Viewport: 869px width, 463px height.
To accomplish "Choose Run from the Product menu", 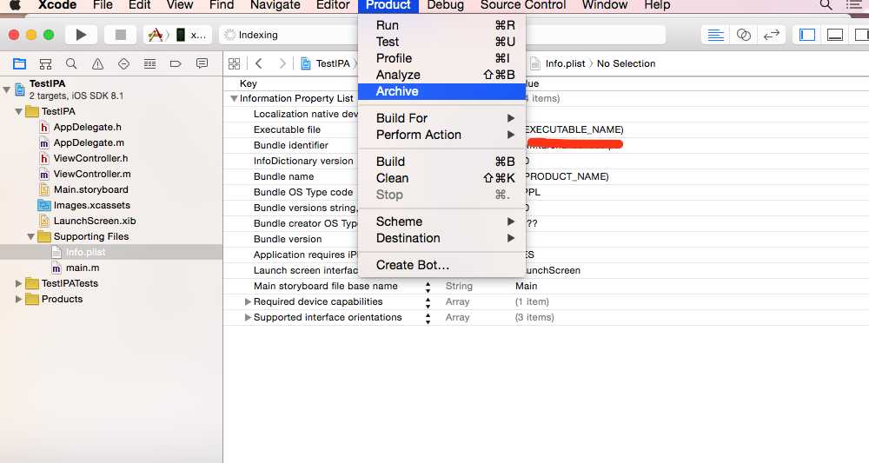I will point(441,25).
